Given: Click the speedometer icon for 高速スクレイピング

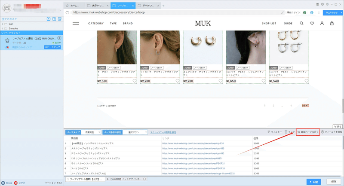Looking at the screenshot, I should tap(7, 47).
